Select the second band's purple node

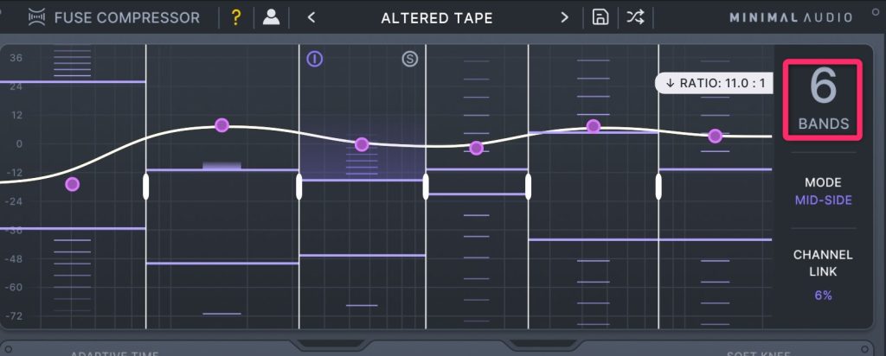221,125
